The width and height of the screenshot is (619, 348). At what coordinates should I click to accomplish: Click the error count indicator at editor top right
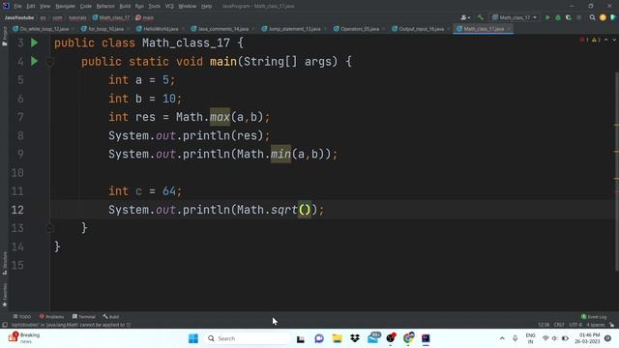point(584,40)
